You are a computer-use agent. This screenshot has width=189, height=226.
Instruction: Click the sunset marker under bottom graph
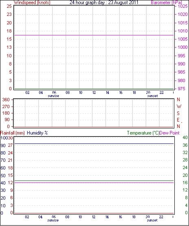152,220
